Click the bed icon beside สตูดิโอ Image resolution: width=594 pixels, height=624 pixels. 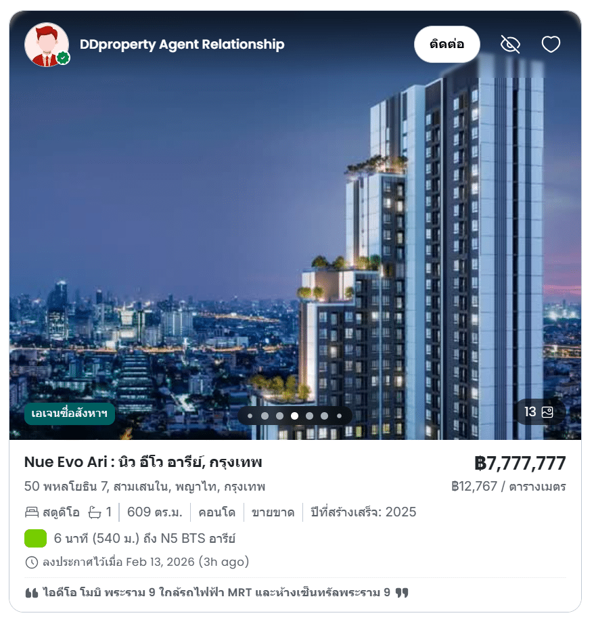click(32, 512)
